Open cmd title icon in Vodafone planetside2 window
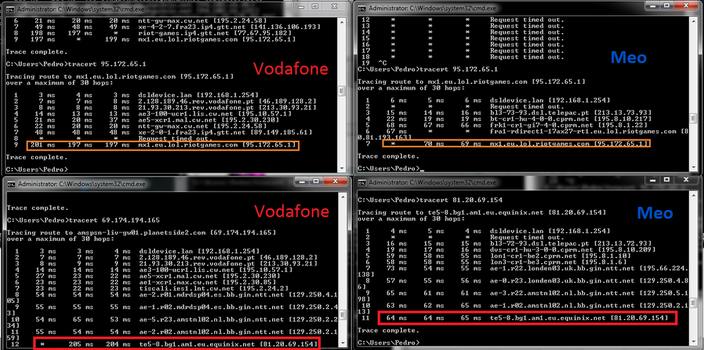The height and width of the screenshot is (350, 704). 10,184
